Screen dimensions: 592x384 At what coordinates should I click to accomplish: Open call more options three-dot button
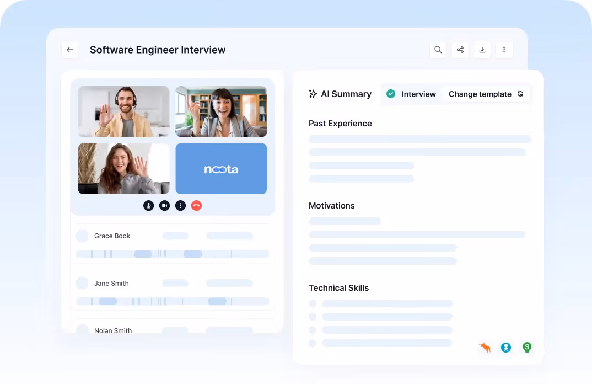(x=180, y=206)
